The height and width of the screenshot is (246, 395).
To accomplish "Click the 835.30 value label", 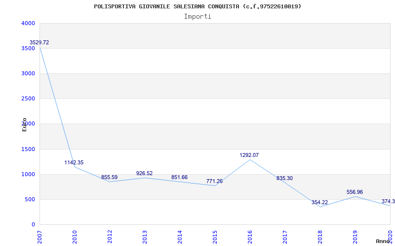I will click(284, 178).
